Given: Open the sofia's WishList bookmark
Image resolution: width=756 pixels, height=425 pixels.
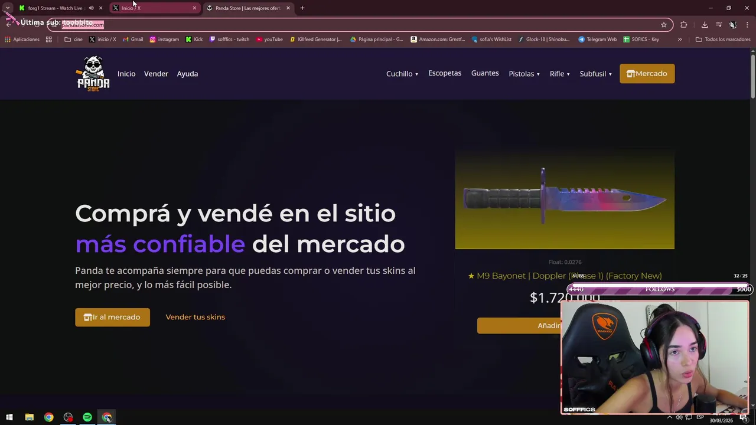Looking at the screenshot, I should (491, 40).
